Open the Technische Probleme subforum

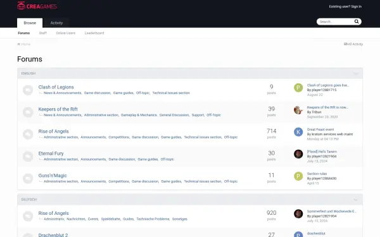click(153, 219)
